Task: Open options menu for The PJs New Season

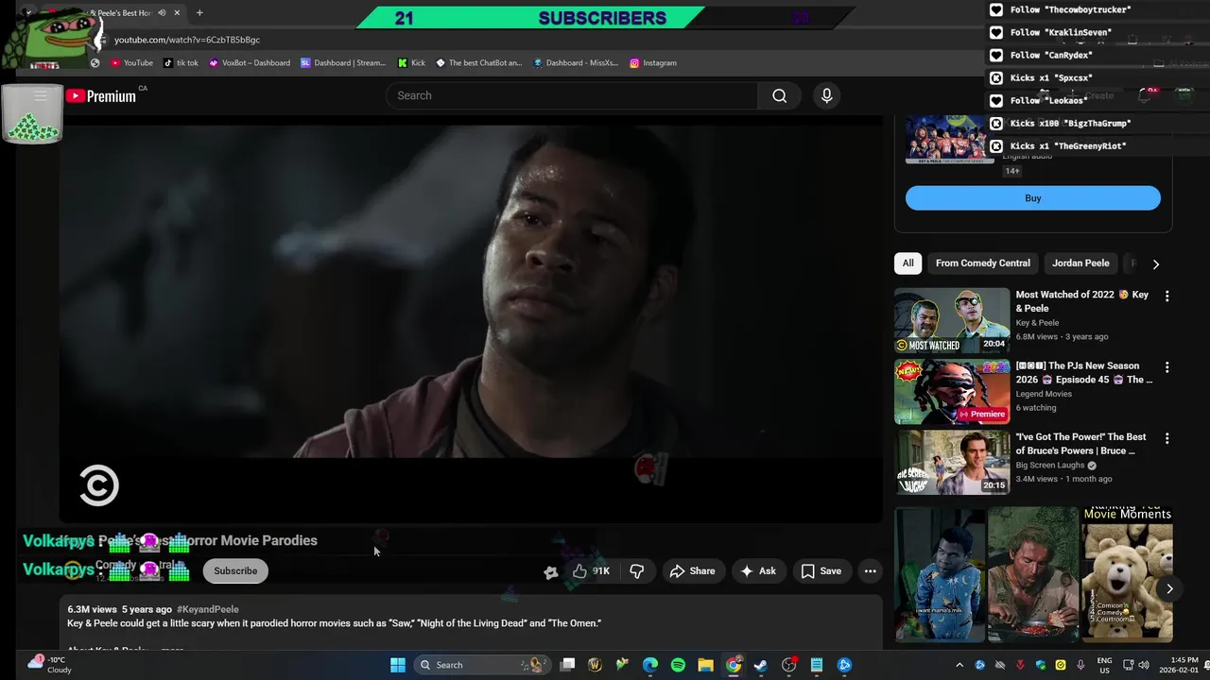Action: coord(1167,366)
